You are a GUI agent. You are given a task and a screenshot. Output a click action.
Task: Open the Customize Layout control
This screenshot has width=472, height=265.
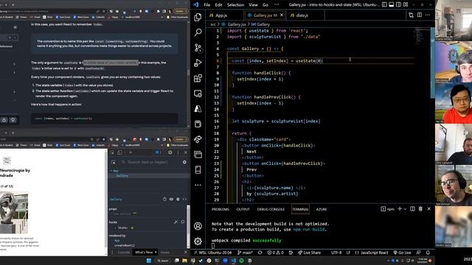pyautogui.click(x=406, y=4)
